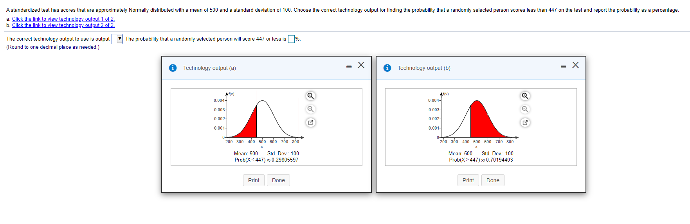The image size is (690, 224).
Task: Open link to view technology output 2 of 2
Action: coord(63,25)
